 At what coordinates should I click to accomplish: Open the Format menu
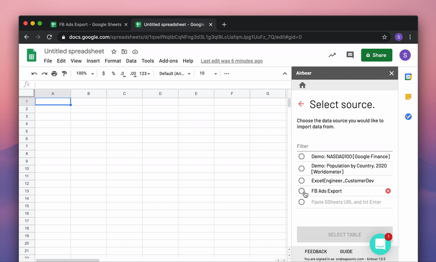click(x=113, y=61)
